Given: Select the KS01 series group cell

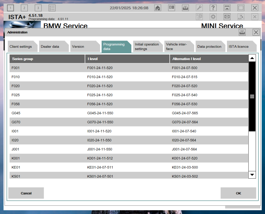Looking at the screenshot, I should pos(16,176).
